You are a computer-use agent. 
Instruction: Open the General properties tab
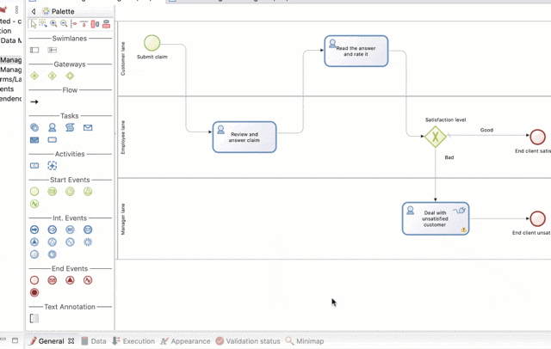coord(50,341)
